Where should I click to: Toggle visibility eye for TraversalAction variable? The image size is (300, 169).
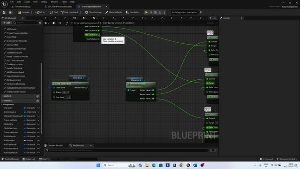point(38,132)
